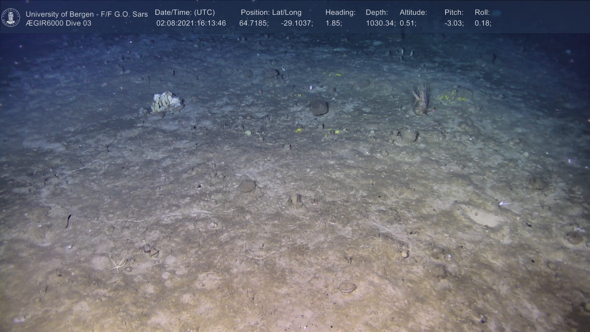Click the dark round rock near center
The image size is (590, 332).
pyautogui.click(x=319, y=107)
